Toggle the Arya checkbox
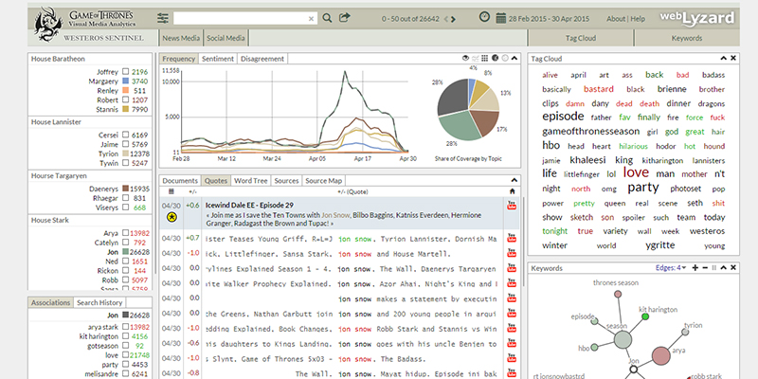758x379 pixels. pyautogui.click(x=126, y=233)
